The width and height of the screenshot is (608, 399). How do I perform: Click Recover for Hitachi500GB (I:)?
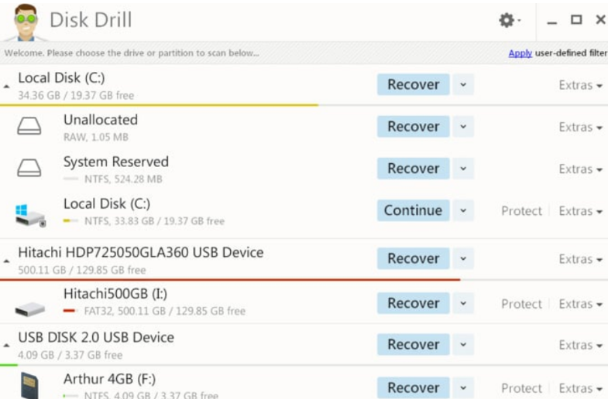click(413, 303)
